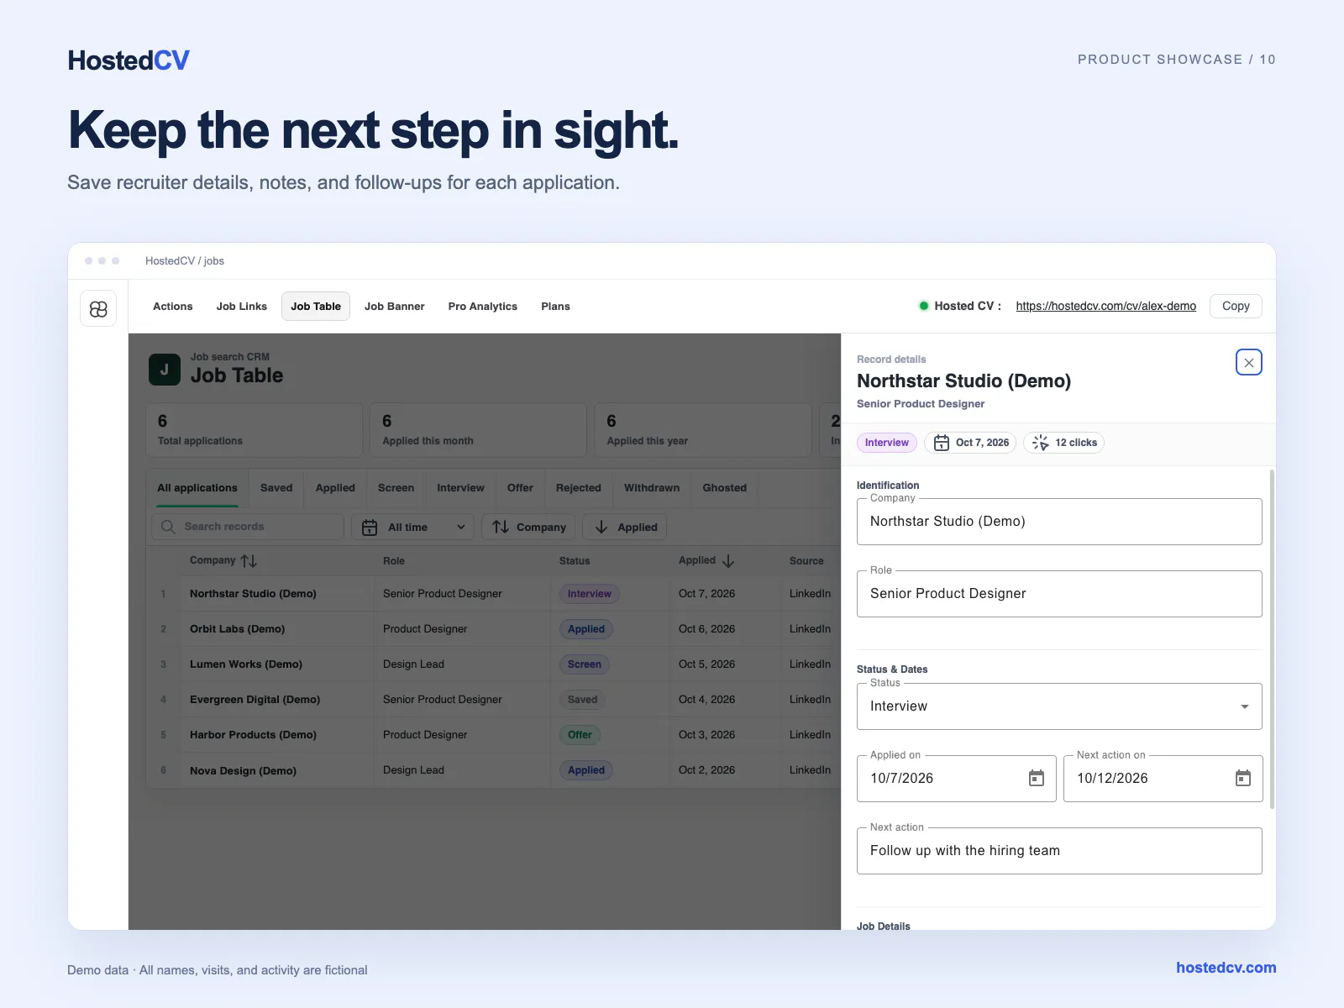This screenshot has width=1344, height=1008.
Task: Show the Rejected applications tab
Action: point(579,488)
